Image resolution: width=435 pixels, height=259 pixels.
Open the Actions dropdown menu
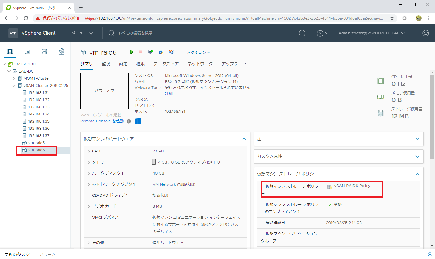(x=198, y=52)
